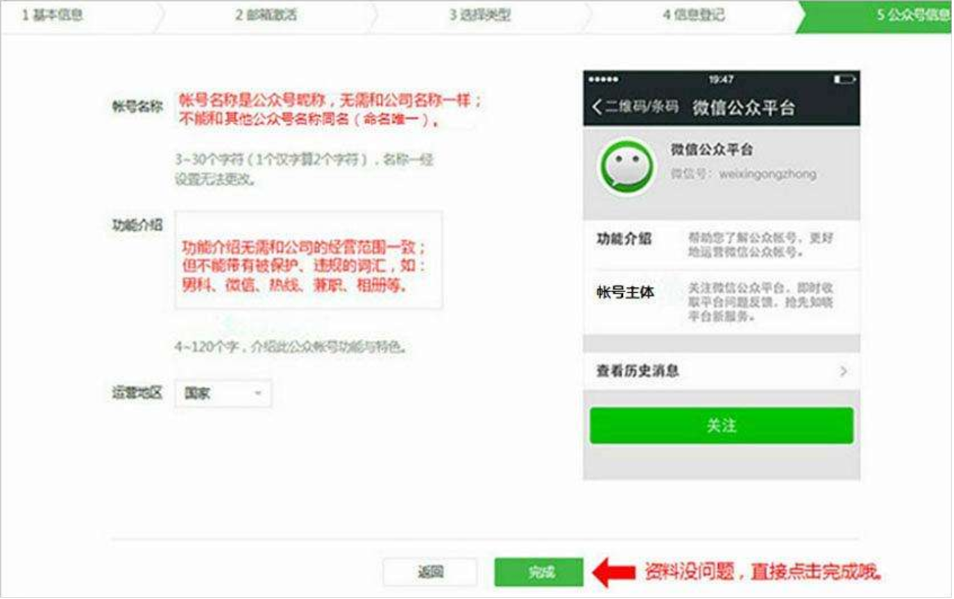Click the signal dots in phone status bar

(x=602, y=80)
